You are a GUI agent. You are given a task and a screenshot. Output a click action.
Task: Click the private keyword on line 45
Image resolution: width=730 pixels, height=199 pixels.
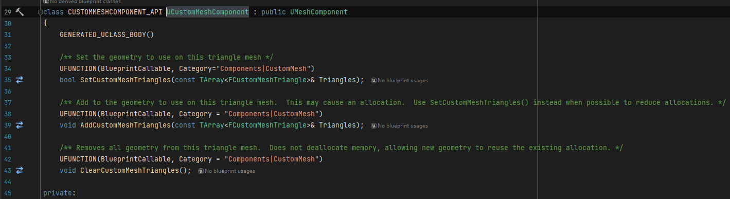tap(58, 193)
